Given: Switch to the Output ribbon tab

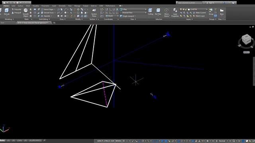Looking at the screenshot, I should [x=85, y=6].
